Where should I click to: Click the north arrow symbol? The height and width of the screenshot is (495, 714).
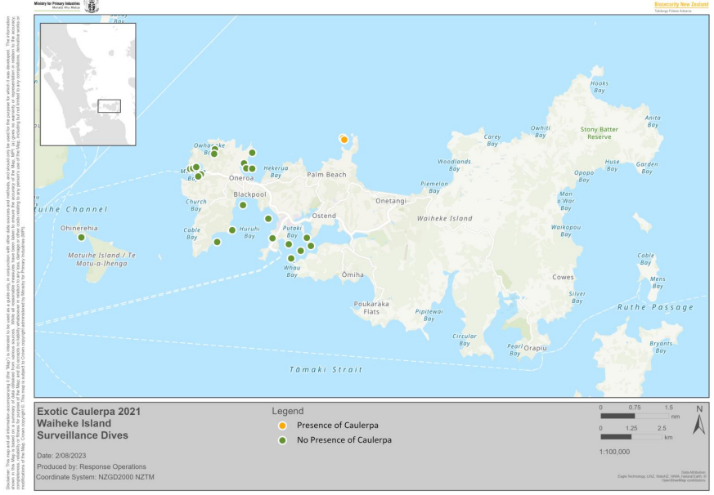[x=699, y=421]
